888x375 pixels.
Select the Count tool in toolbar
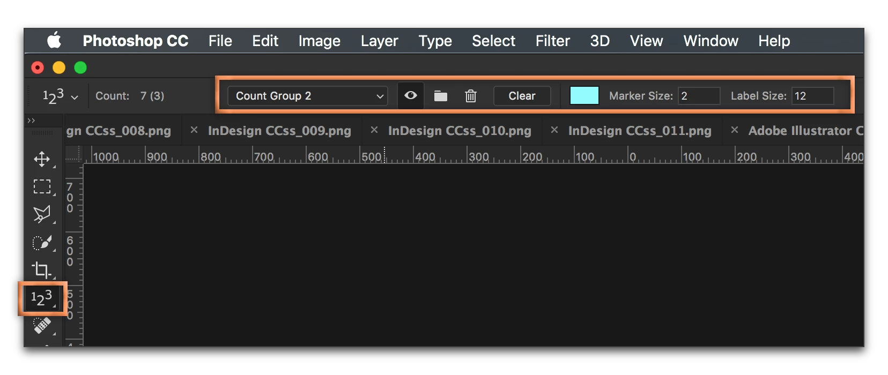coord(42,298)
